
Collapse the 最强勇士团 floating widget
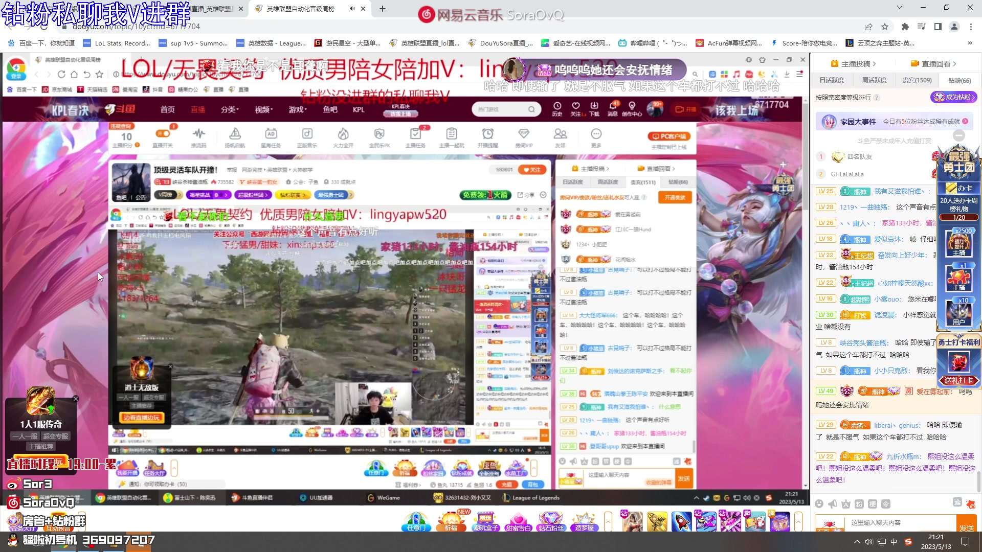point(959,135)
